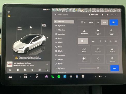Tap the Sentry mode tile
Image resolution: width=126 pixels, height=94 pixels.
tap(98, 59)
